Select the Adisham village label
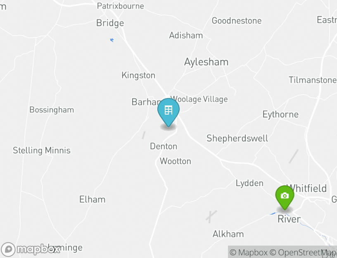The width and height of the screenshot is (337, 258). point(186,35)
